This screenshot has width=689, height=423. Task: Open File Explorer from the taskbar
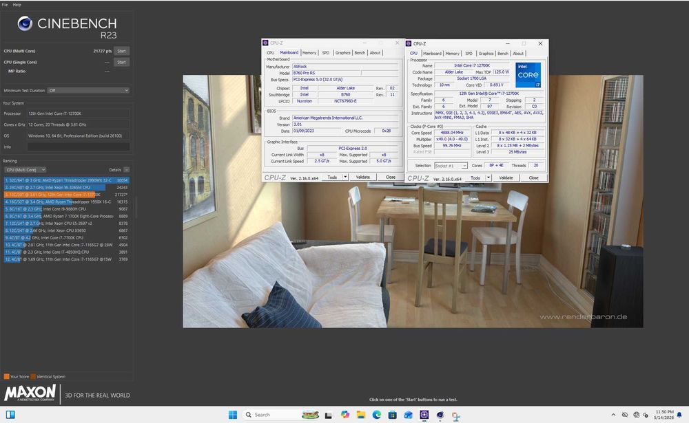point(361,415)
